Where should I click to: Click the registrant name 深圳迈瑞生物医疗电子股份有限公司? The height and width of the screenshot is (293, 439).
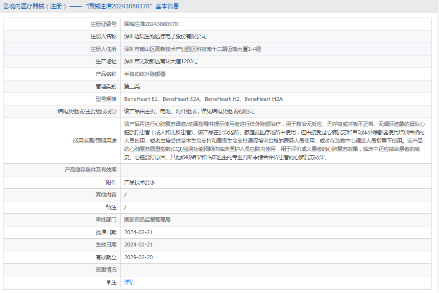point(165,36)
